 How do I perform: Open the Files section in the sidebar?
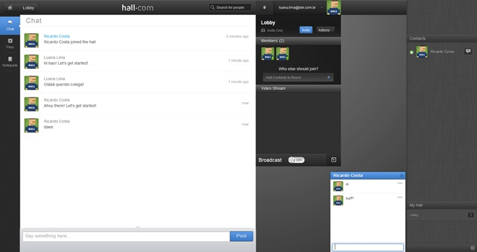click(x=10, y=44)
